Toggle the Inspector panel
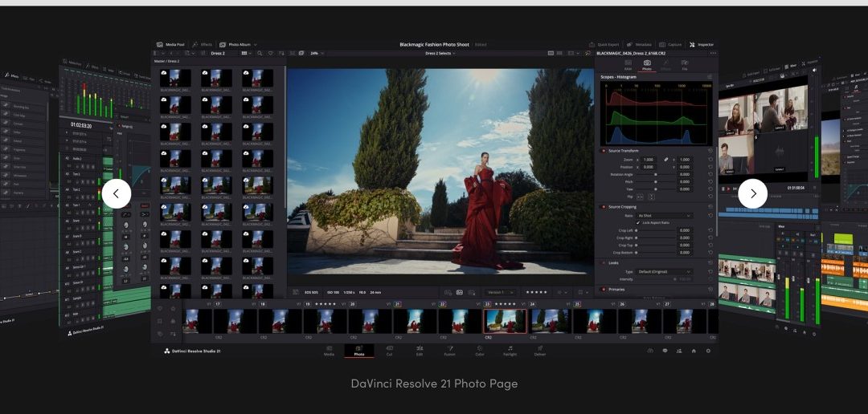868x414 pixels. (702, 44)
